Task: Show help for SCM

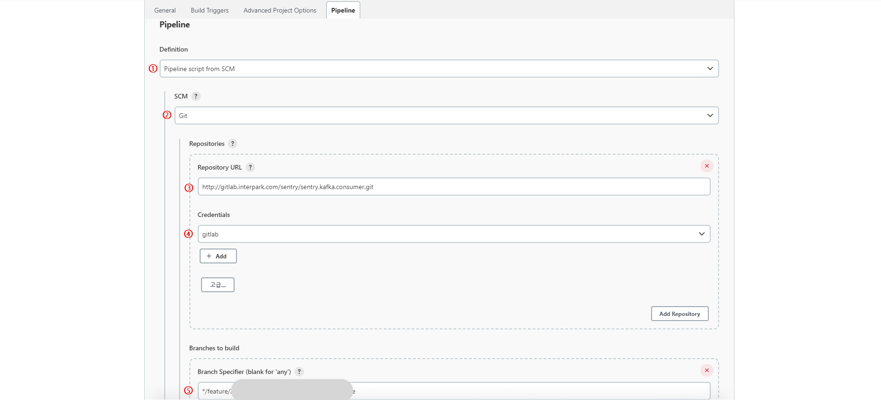Action: 196,96
